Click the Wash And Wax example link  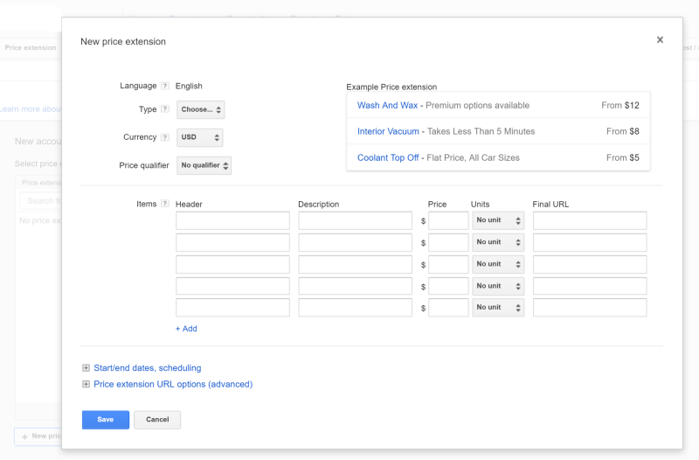pyautogui.click(x=387, y=106)
